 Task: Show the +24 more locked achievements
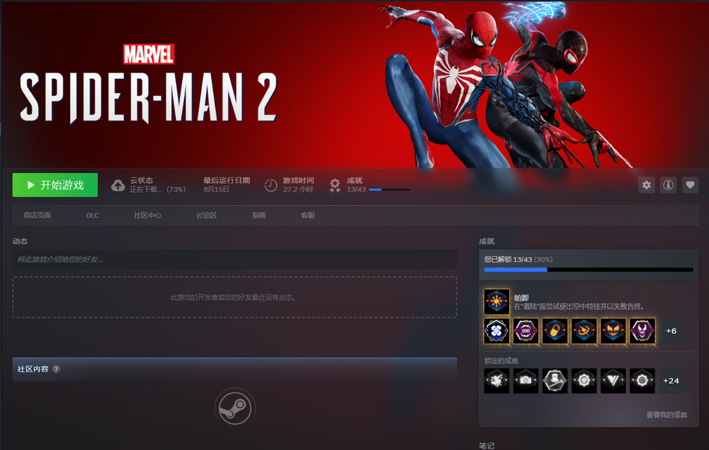671,381
